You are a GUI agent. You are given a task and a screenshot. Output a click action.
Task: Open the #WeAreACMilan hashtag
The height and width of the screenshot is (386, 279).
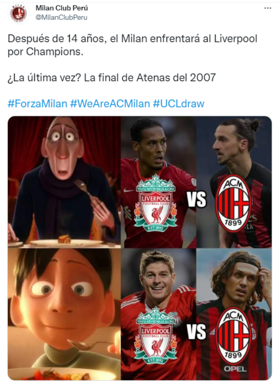[x=110, y=103]
